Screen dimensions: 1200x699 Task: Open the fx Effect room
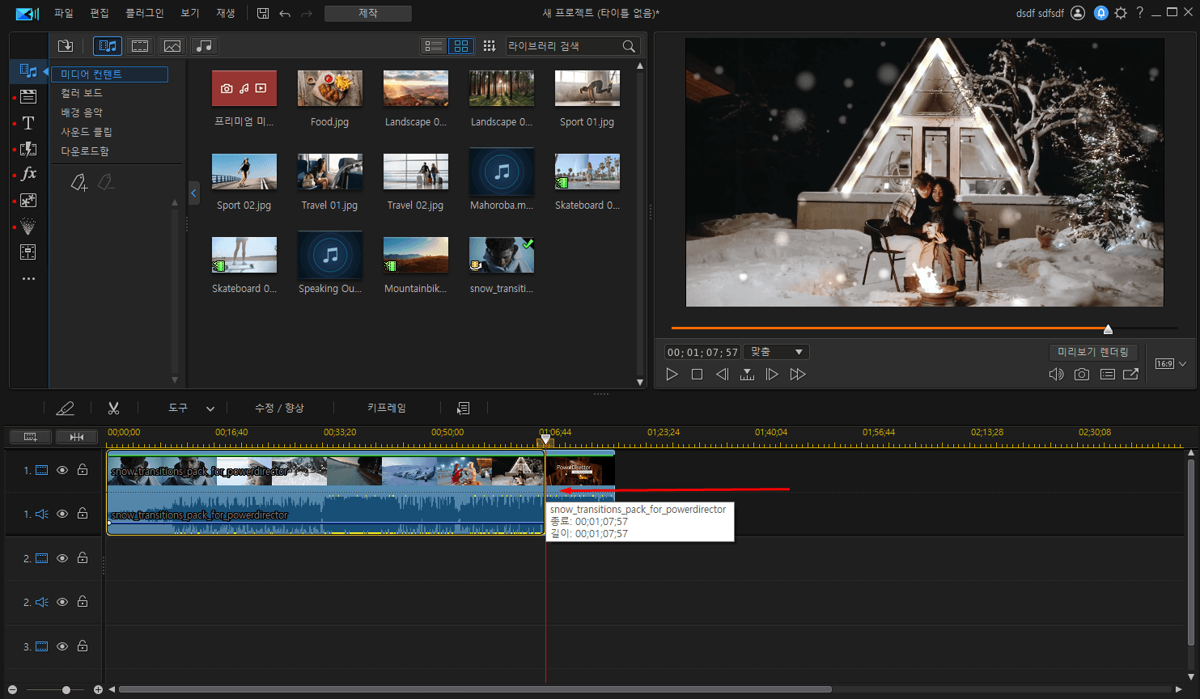(x=28, y=174)
